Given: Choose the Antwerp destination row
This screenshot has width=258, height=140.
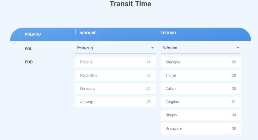Looking at the screenshot, I should (x=115, y=102).
